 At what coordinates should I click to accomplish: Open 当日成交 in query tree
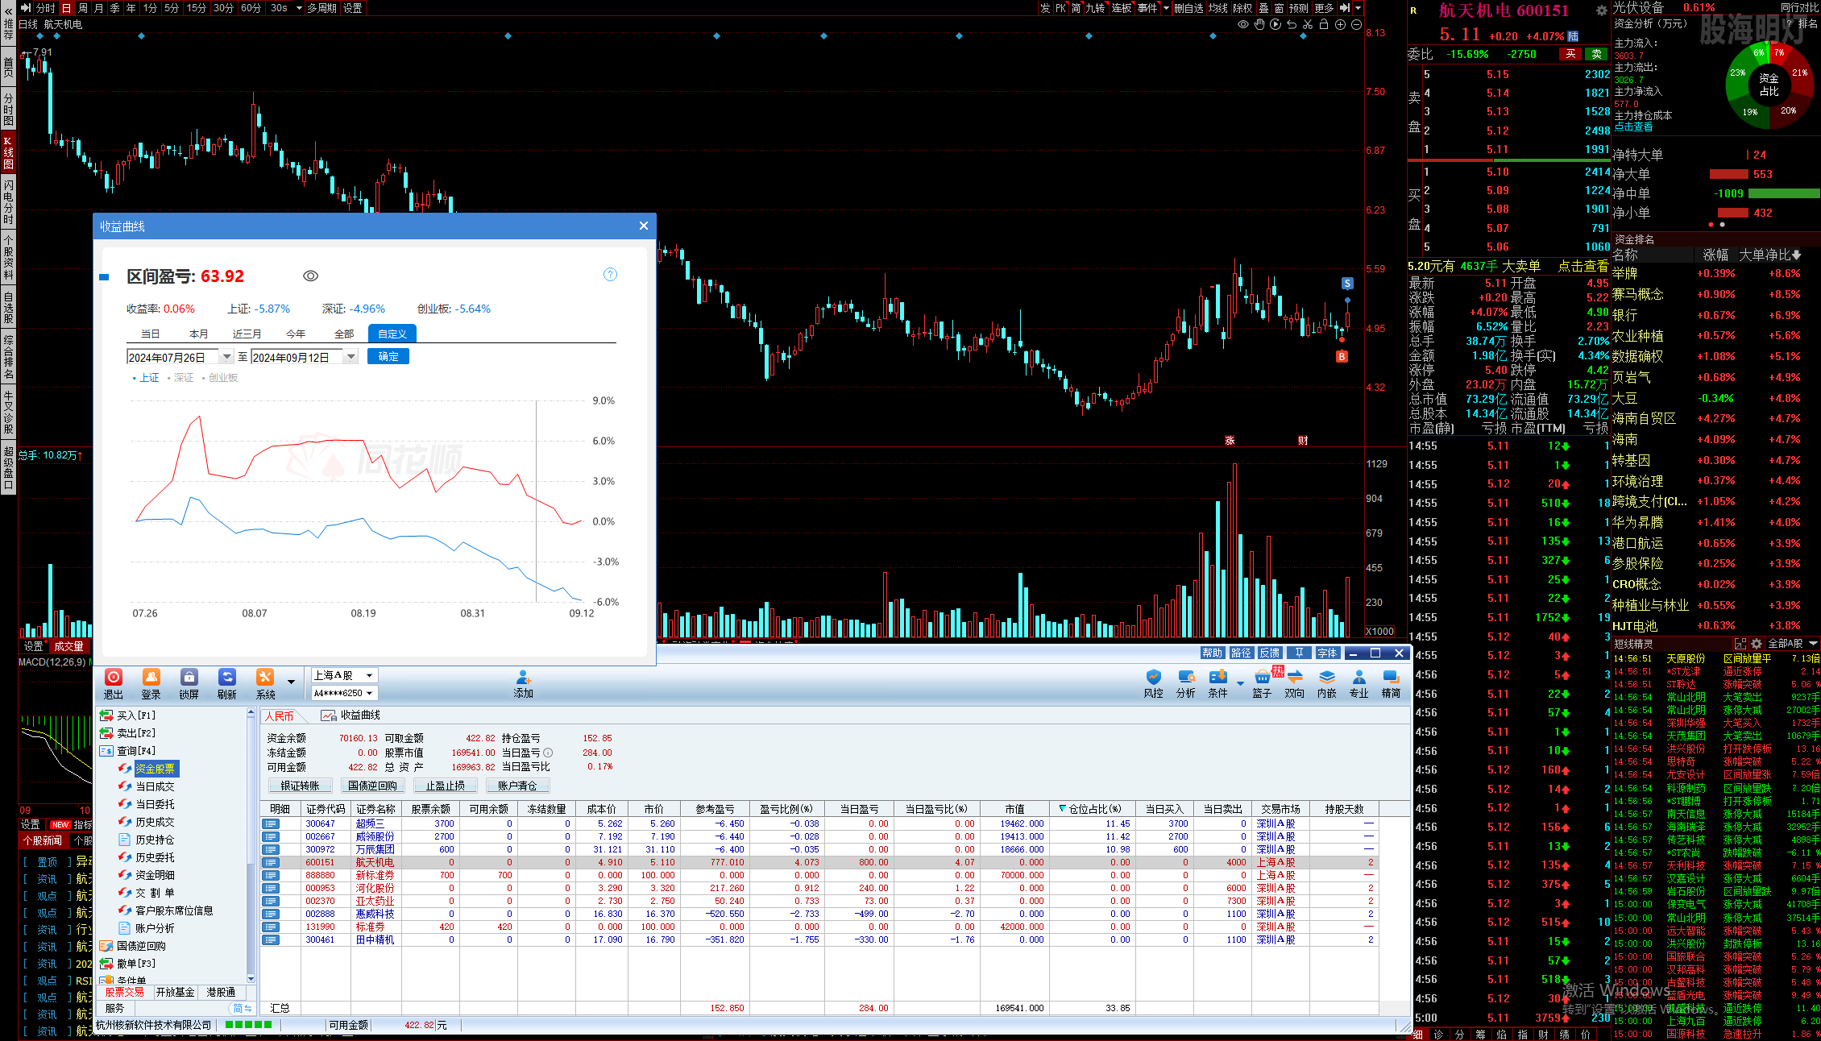[x=155, y=786]
